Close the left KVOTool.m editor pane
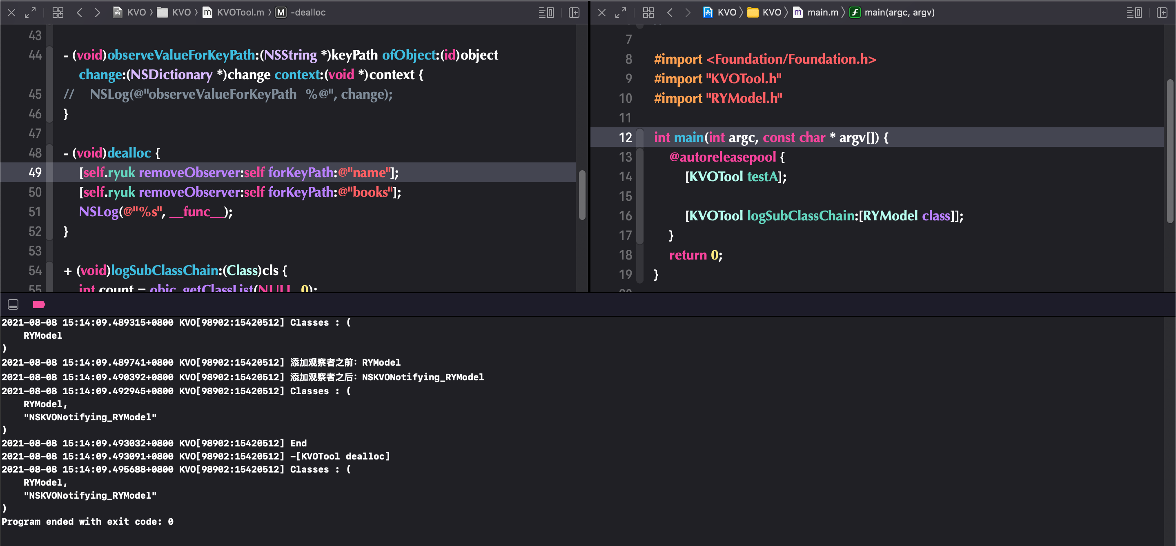This screenshot has height=546, width=1176. pyautogui.click(x=12, y=12)
